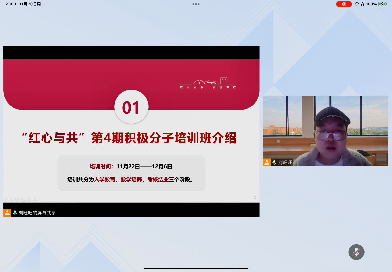This screenshot has height=272, width=392.
Task: Unmute your microphone with the round button
Action: [x=356, y=252]
